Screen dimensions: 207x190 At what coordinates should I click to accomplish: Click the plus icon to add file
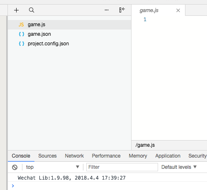16,10
